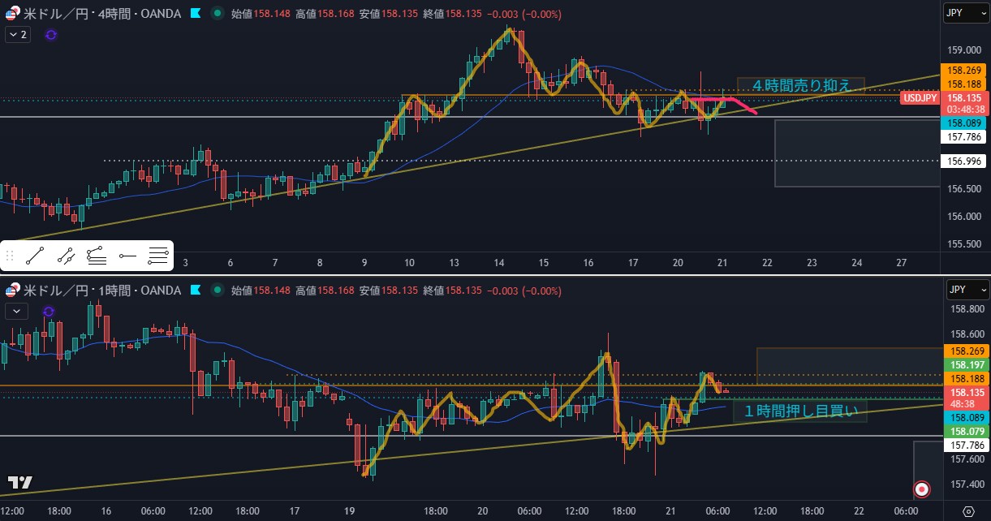This screenshot has width=991, height=521.
Task: Click the cyan flag icon on 4-hour chart
Action: click(x=196, y=14)
